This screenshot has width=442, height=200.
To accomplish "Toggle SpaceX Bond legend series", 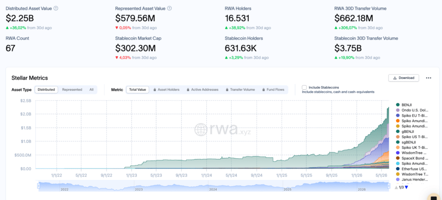I will tap(412, 158).
